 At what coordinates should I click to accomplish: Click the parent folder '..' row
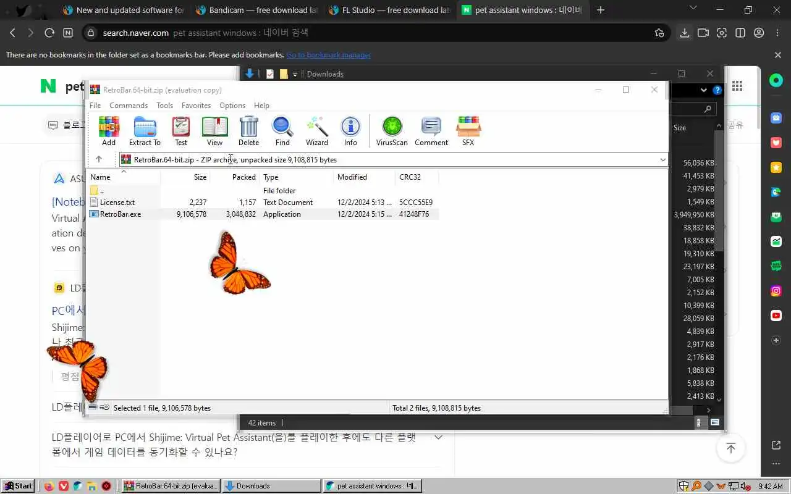point(264,191)
